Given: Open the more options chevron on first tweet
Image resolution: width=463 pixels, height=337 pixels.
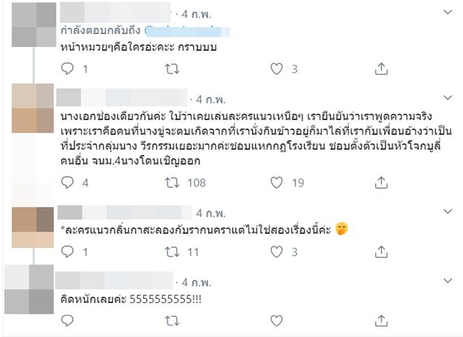Looking at the screenshot, I should point(449,12).
